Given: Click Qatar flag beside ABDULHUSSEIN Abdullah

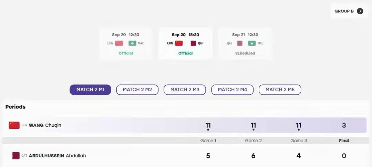Looking at the screenshot, I should [x=16, y=156].
